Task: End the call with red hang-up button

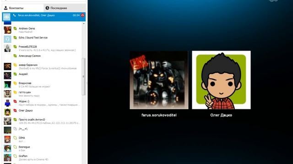Action: pyautogui.click(x=82, y=15)
